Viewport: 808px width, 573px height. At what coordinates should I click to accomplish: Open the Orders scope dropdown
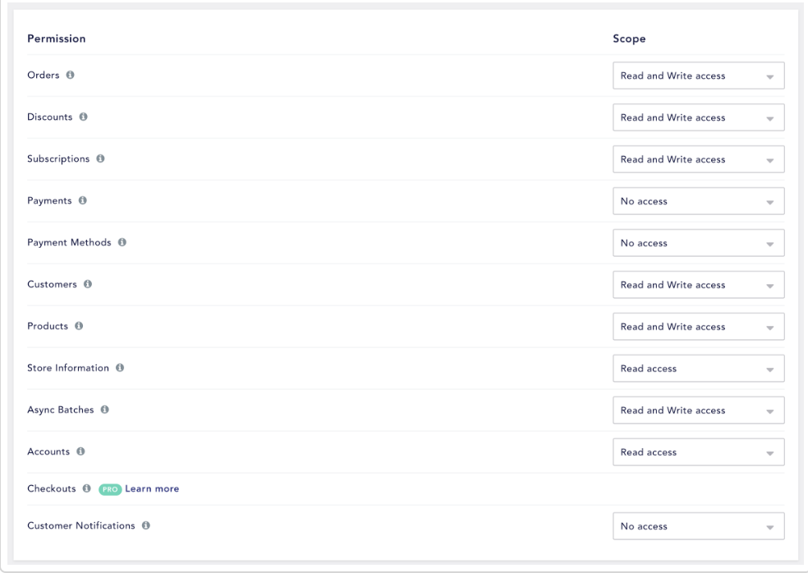[698, 76]
